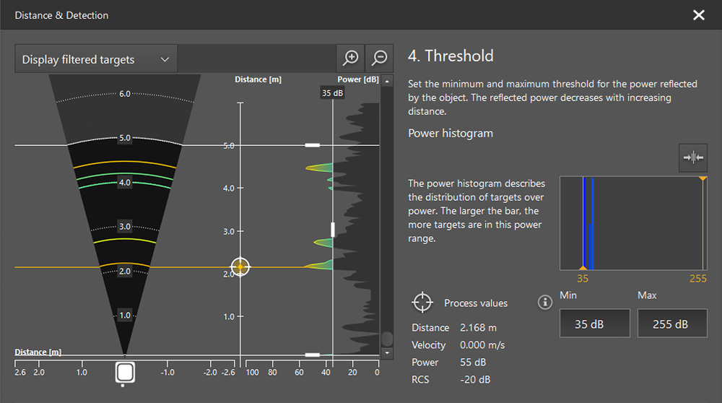This screenshot has height=403, width=722.
Task: Click the zoom out magnifier icon
Action: point(379,58)
